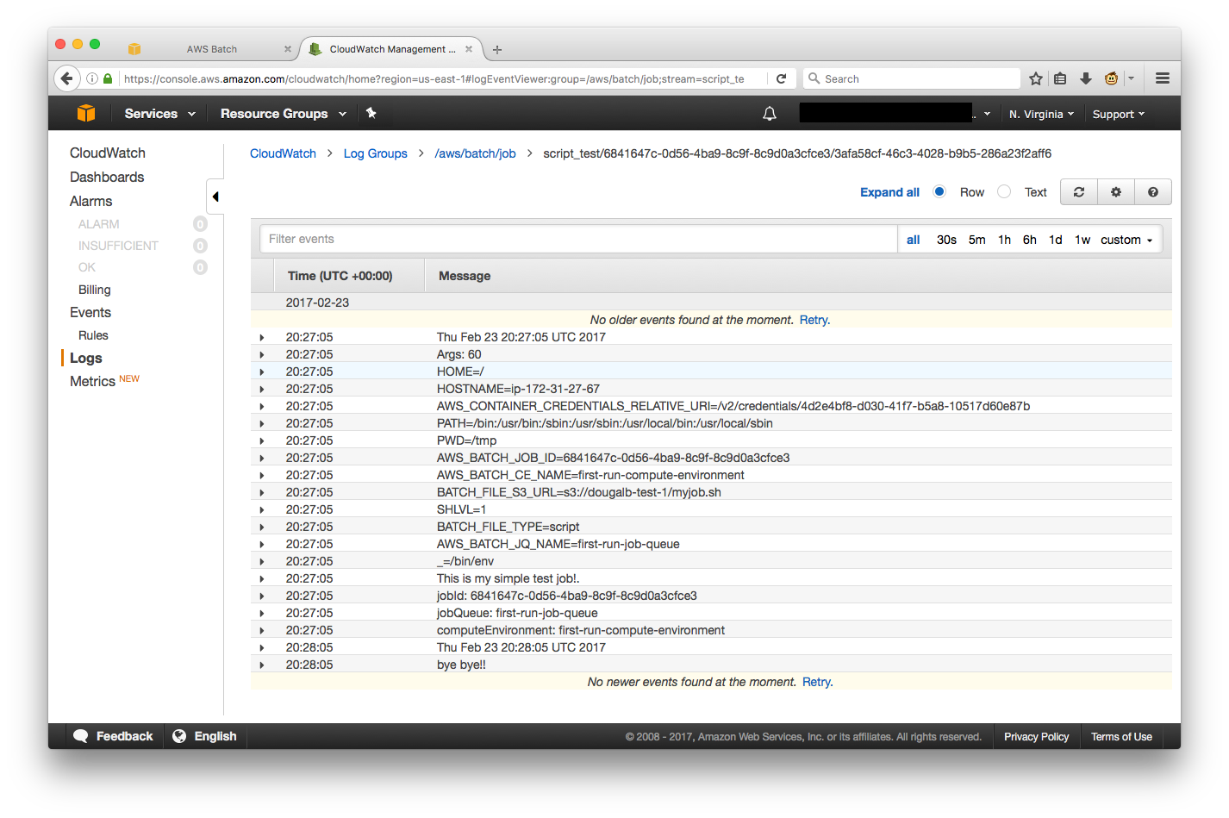Open the custom time range dropdown
Viewport: 1229px width, 818px height.
[1126, 240]
